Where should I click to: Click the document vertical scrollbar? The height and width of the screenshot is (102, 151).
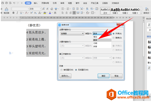[144, 39]
